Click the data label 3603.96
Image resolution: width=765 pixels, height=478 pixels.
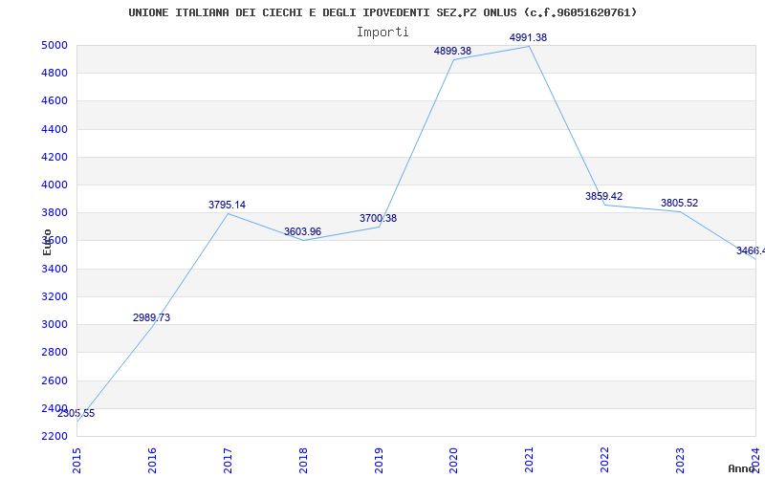[x=302, y=231]
